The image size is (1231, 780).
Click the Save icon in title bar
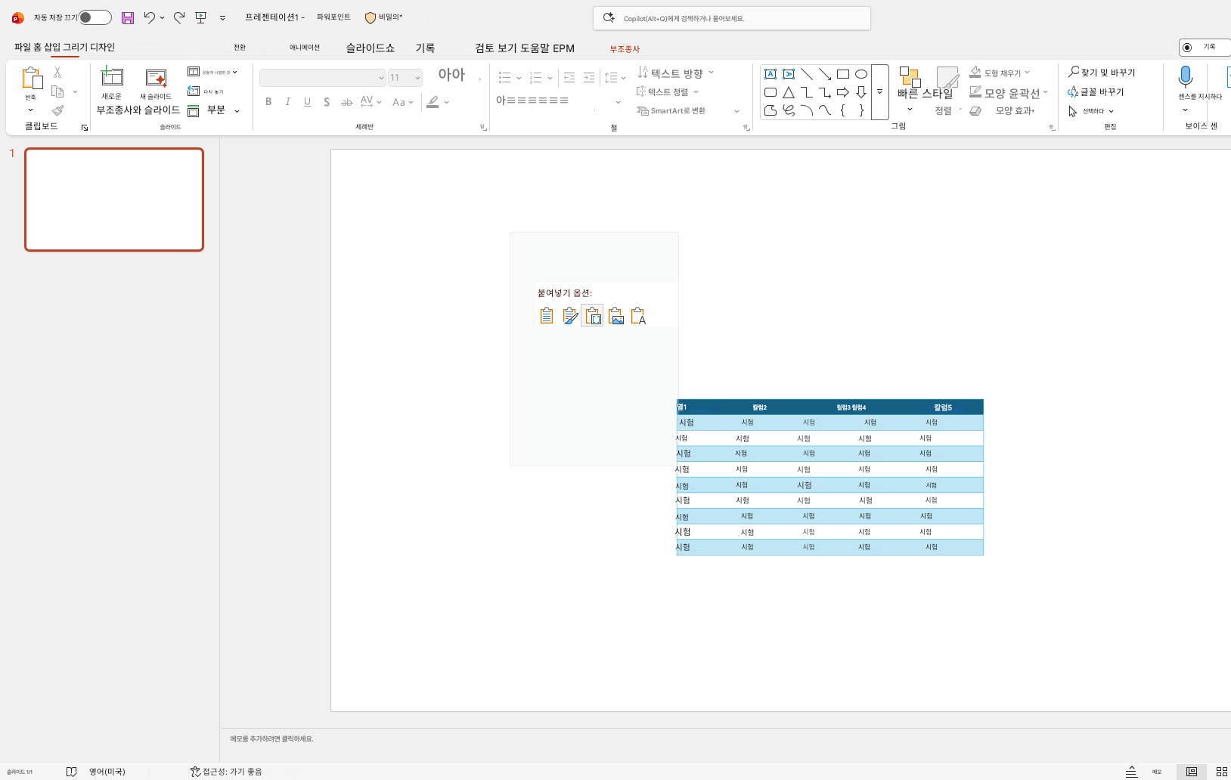point(128,17)
